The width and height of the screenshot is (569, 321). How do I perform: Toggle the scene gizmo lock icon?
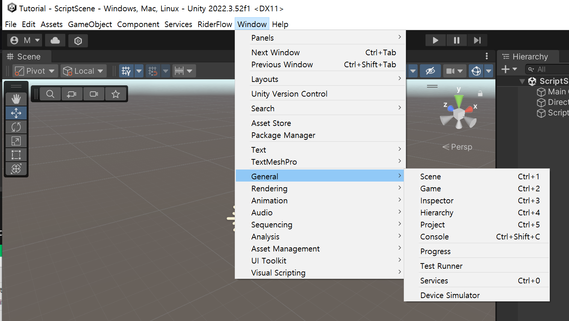click(480, 93)
